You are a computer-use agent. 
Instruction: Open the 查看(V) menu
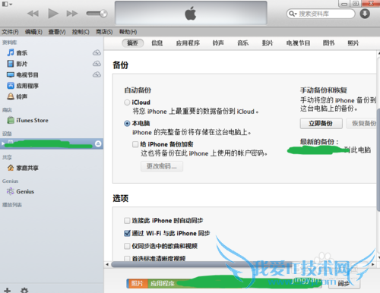click(x=57, y=32)
